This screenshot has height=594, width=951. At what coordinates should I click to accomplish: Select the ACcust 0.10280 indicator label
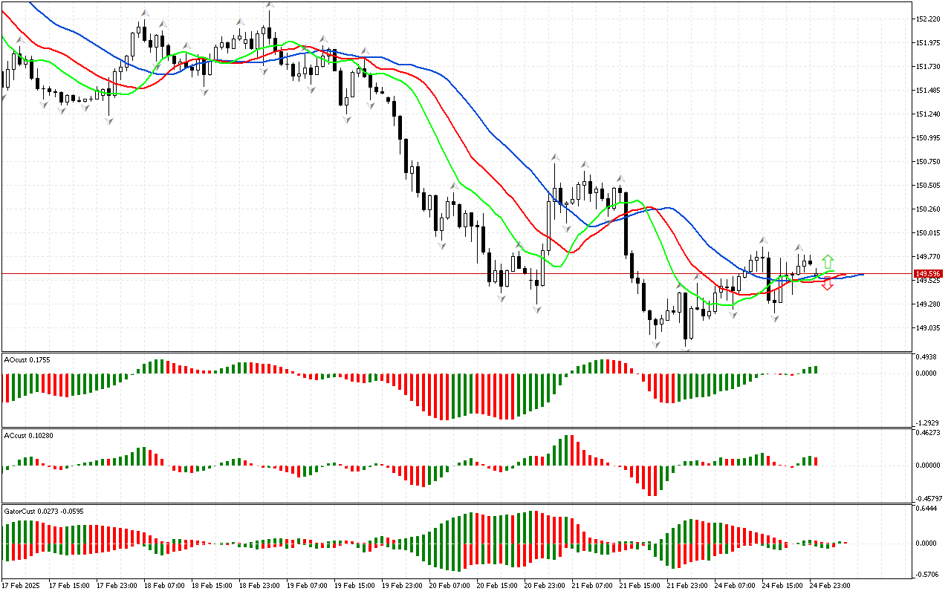click(29, 435)
